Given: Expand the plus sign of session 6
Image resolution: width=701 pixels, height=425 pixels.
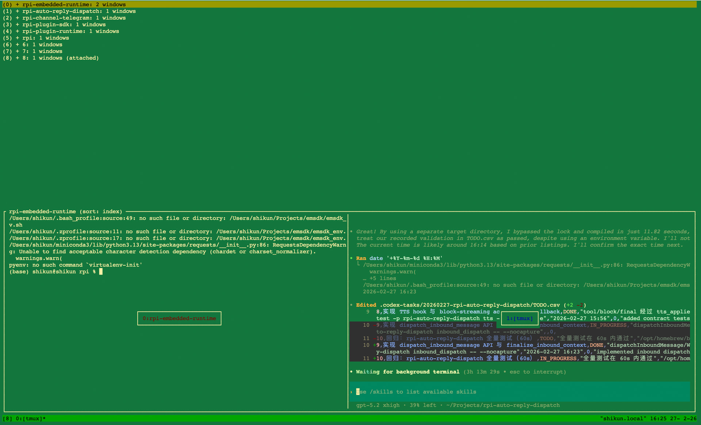Looking at the screenshot, I should pyautogui.click(x=17, y=45).
